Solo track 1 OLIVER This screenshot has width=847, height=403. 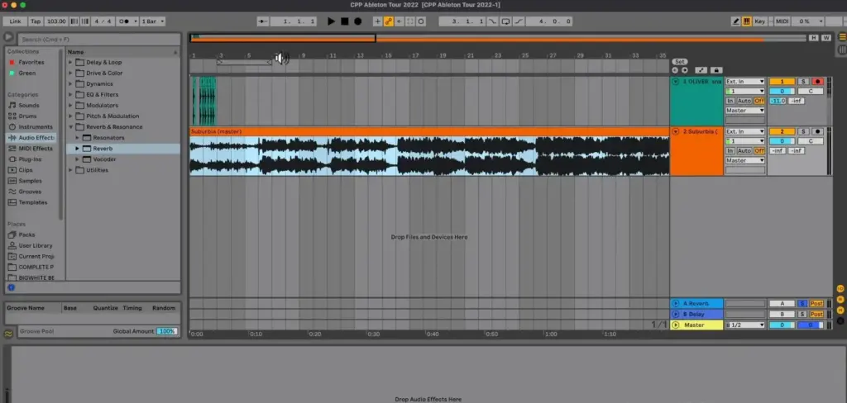pyautogui.click(x=803, y=82)
